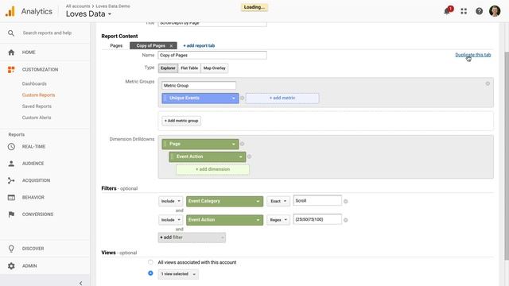Click the Admin gear icon
The image size is (509, 286).
coord(11,266)
